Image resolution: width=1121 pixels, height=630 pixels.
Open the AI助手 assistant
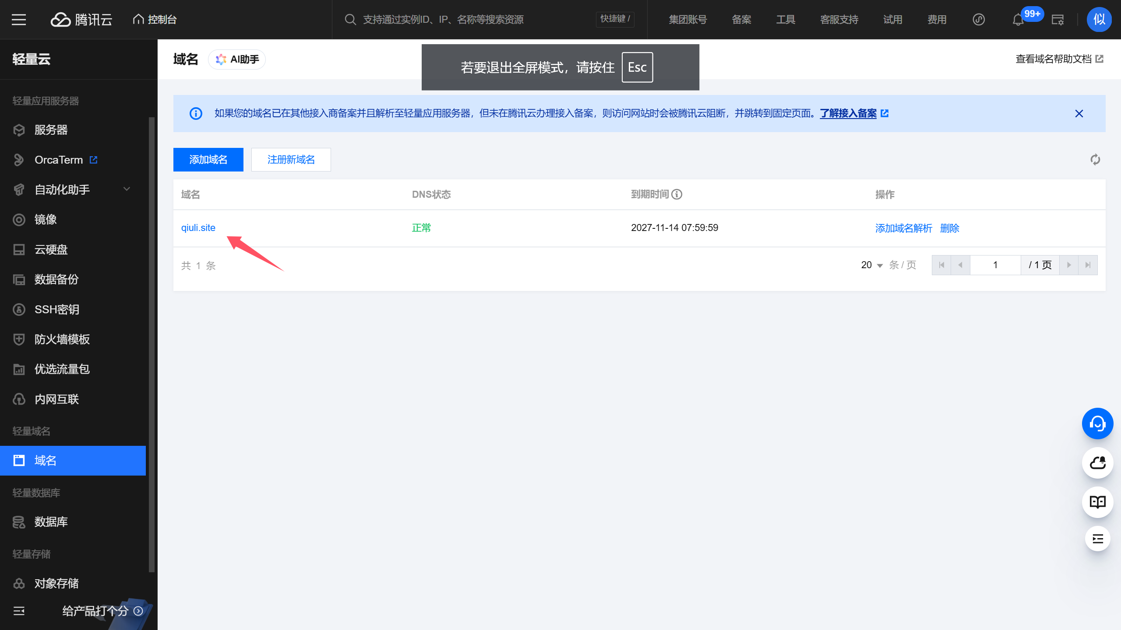pyautogui.click(x=237, y=59)
